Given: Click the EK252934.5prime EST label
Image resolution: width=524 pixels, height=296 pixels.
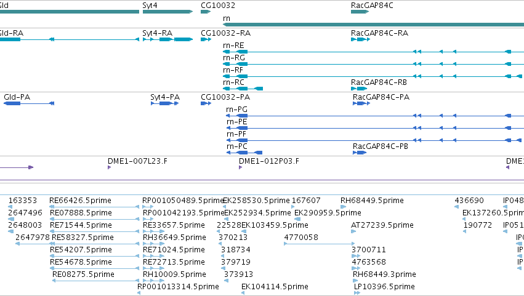Looking at the screenshot, I should (x=257, y=213).
